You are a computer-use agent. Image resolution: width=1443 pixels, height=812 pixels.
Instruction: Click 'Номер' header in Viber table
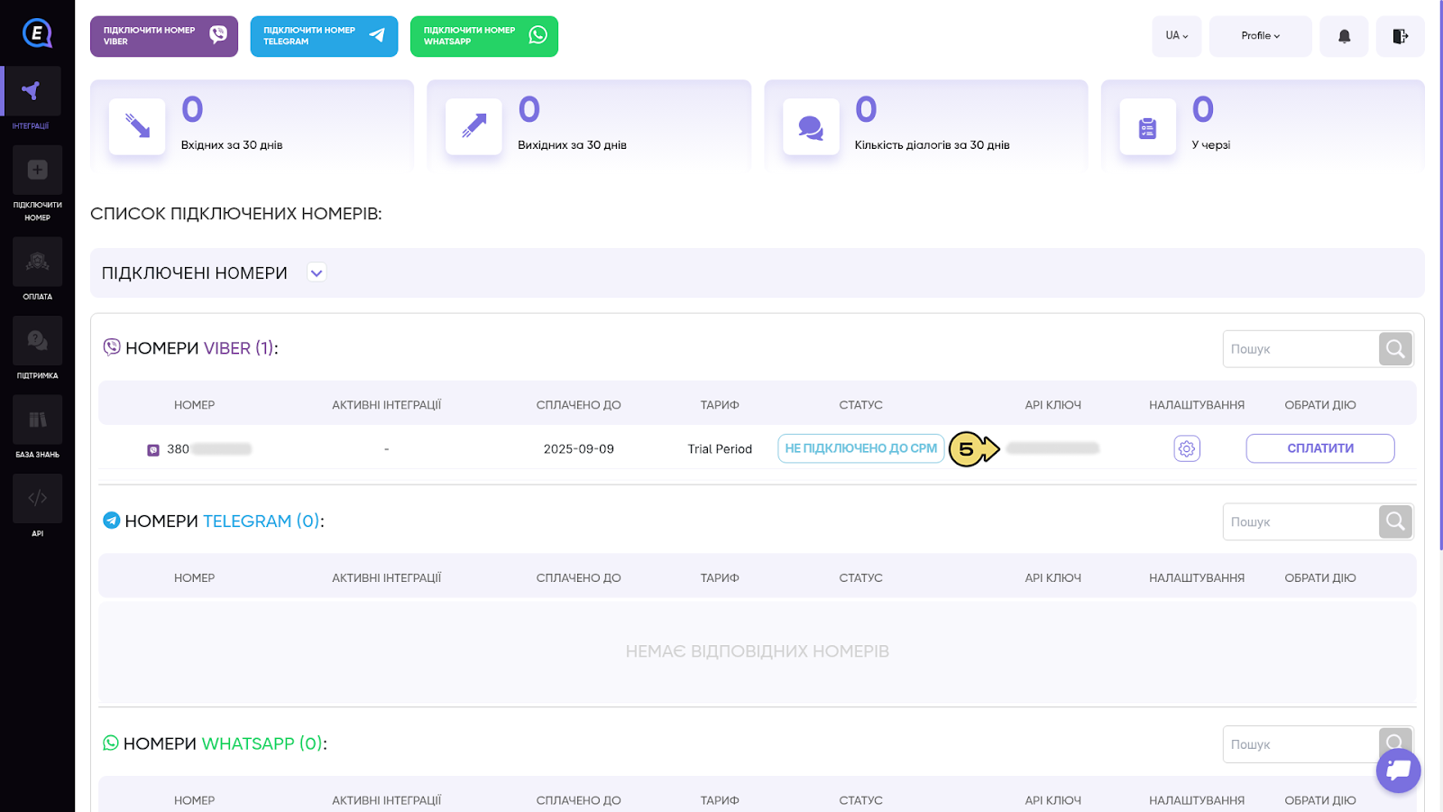tap(194, 405)
